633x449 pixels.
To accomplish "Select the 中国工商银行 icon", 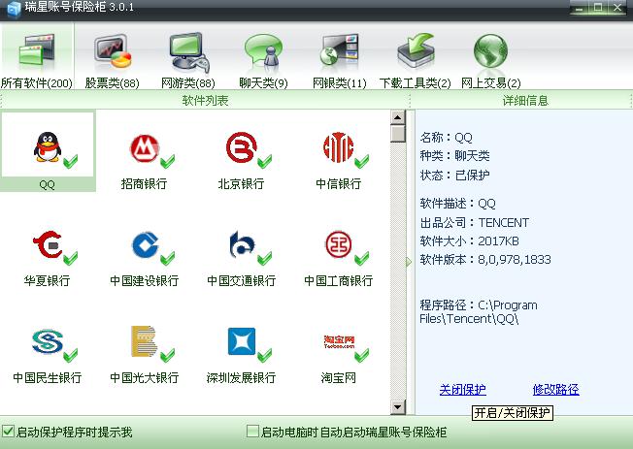I will pyautogui.click(x=338, y=244).
